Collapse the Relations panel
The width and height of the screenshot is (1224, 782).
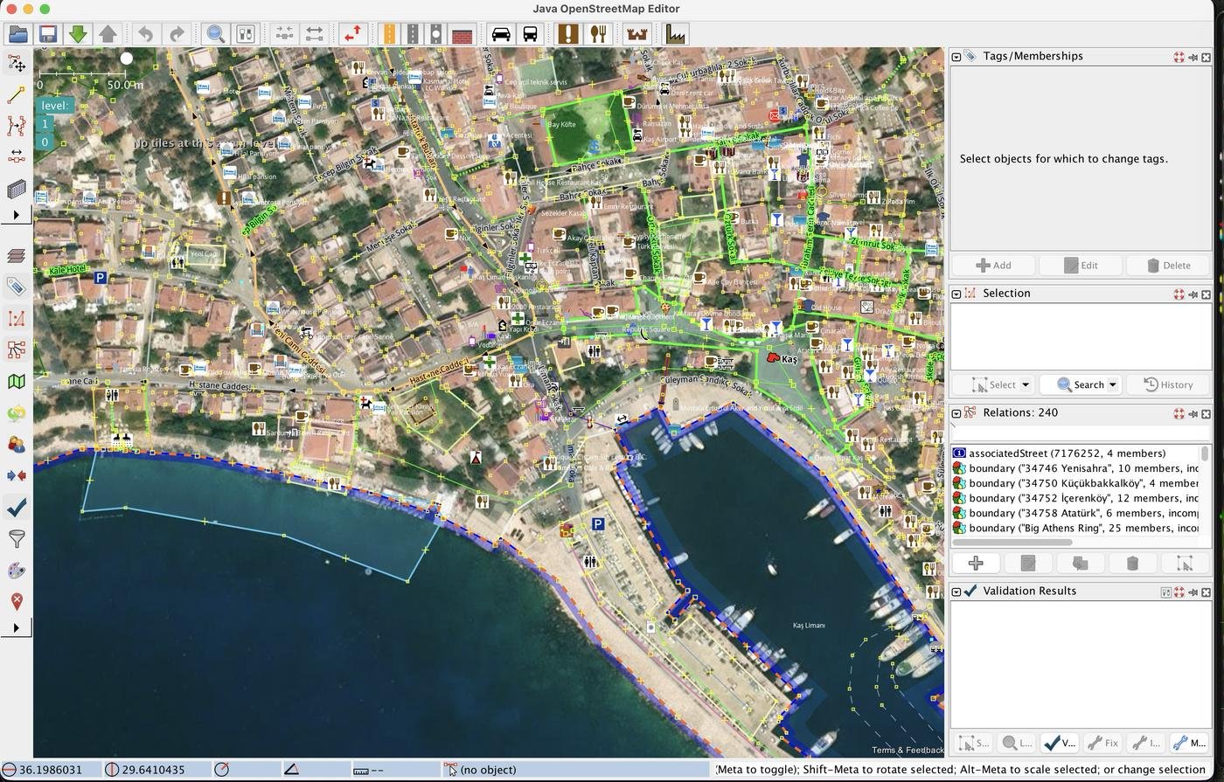click(x=956, y=413)
